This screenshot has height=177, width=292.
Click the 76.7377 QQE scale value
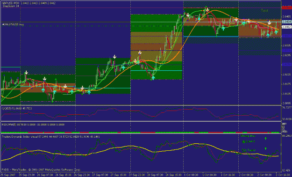287,107
